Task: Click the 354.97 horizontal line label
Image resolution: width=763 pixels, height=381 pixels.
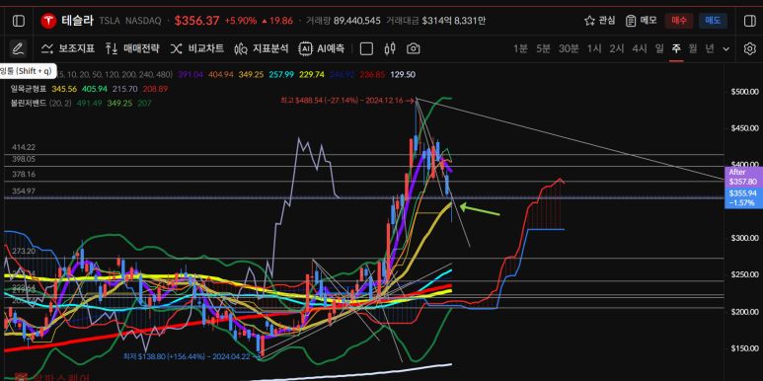Action: coord(24,190)
